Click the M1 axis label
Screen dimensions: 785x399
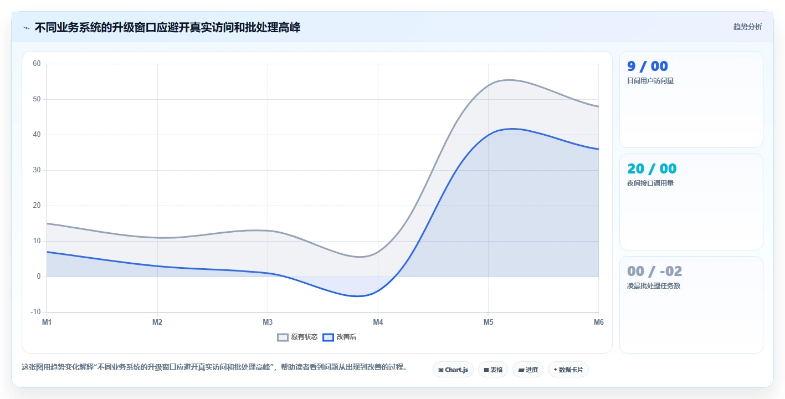(47, 322)
